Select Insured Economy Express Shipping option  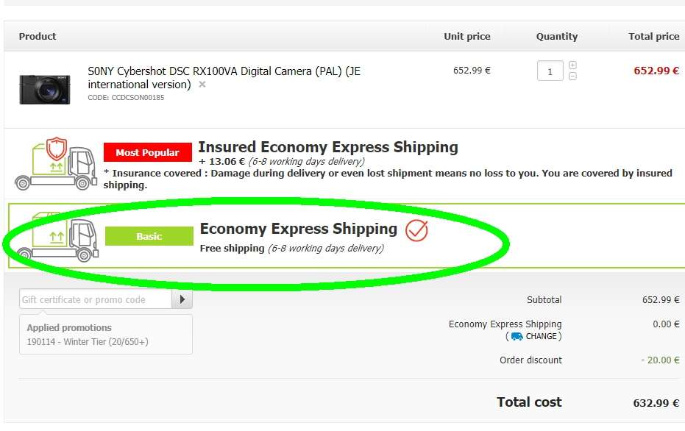point(328,148)
